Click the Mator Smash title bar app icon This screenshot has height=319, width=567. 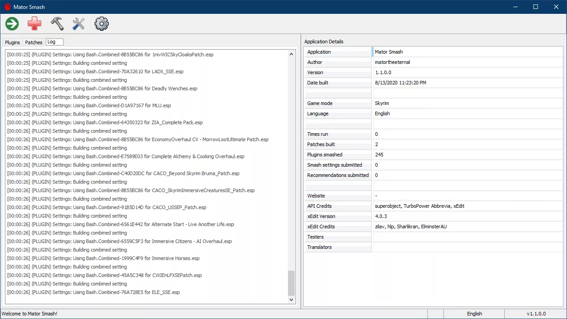(7, 7)
